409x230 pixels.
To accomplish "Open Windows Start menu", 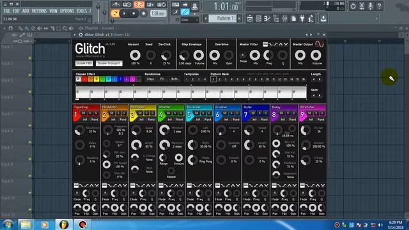I will coord(8,224).
